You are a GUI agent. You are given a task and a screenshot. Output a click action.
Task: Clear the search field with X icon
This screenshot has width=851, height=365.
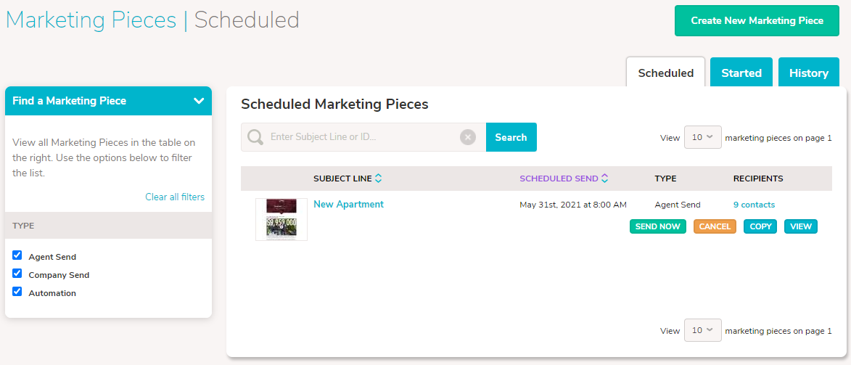click(468, 137)
